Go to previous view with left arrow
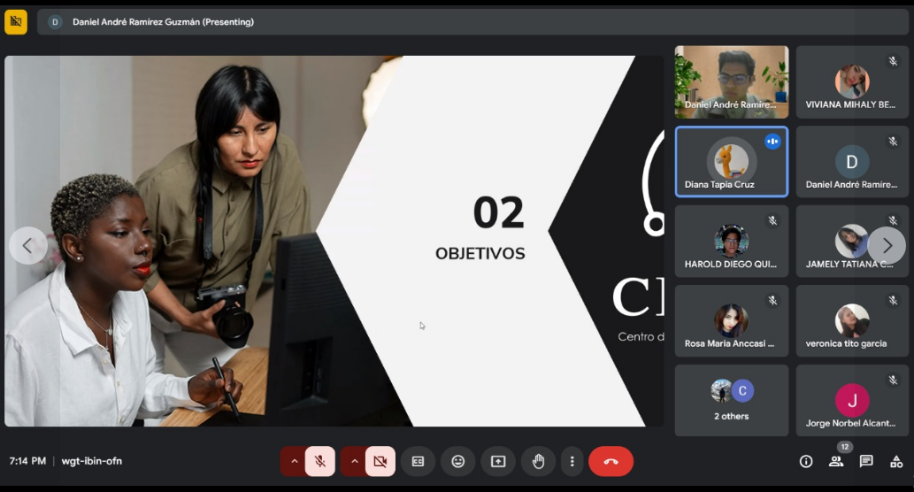 (27, 245)
